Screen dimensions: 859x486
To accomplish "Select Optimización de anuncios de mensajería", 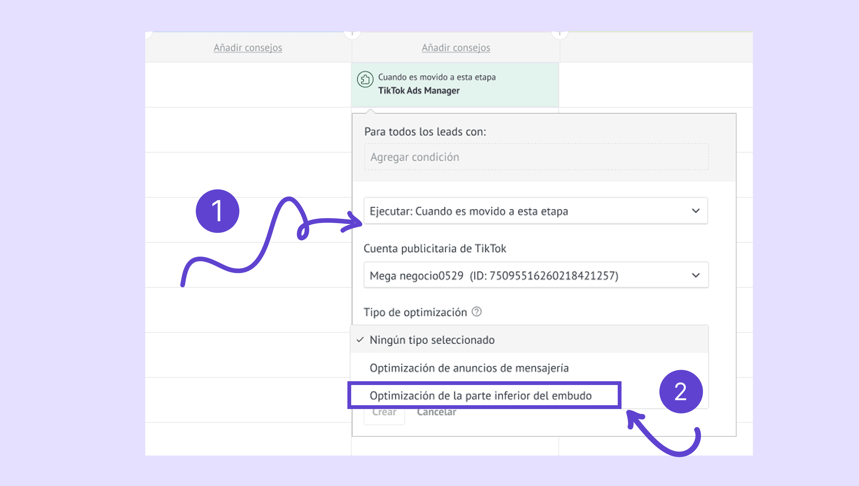I will [469, 368].
